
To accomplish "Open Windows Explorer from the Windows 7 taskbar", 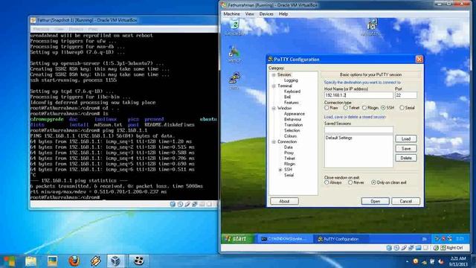I will click(x=30, y=261).
